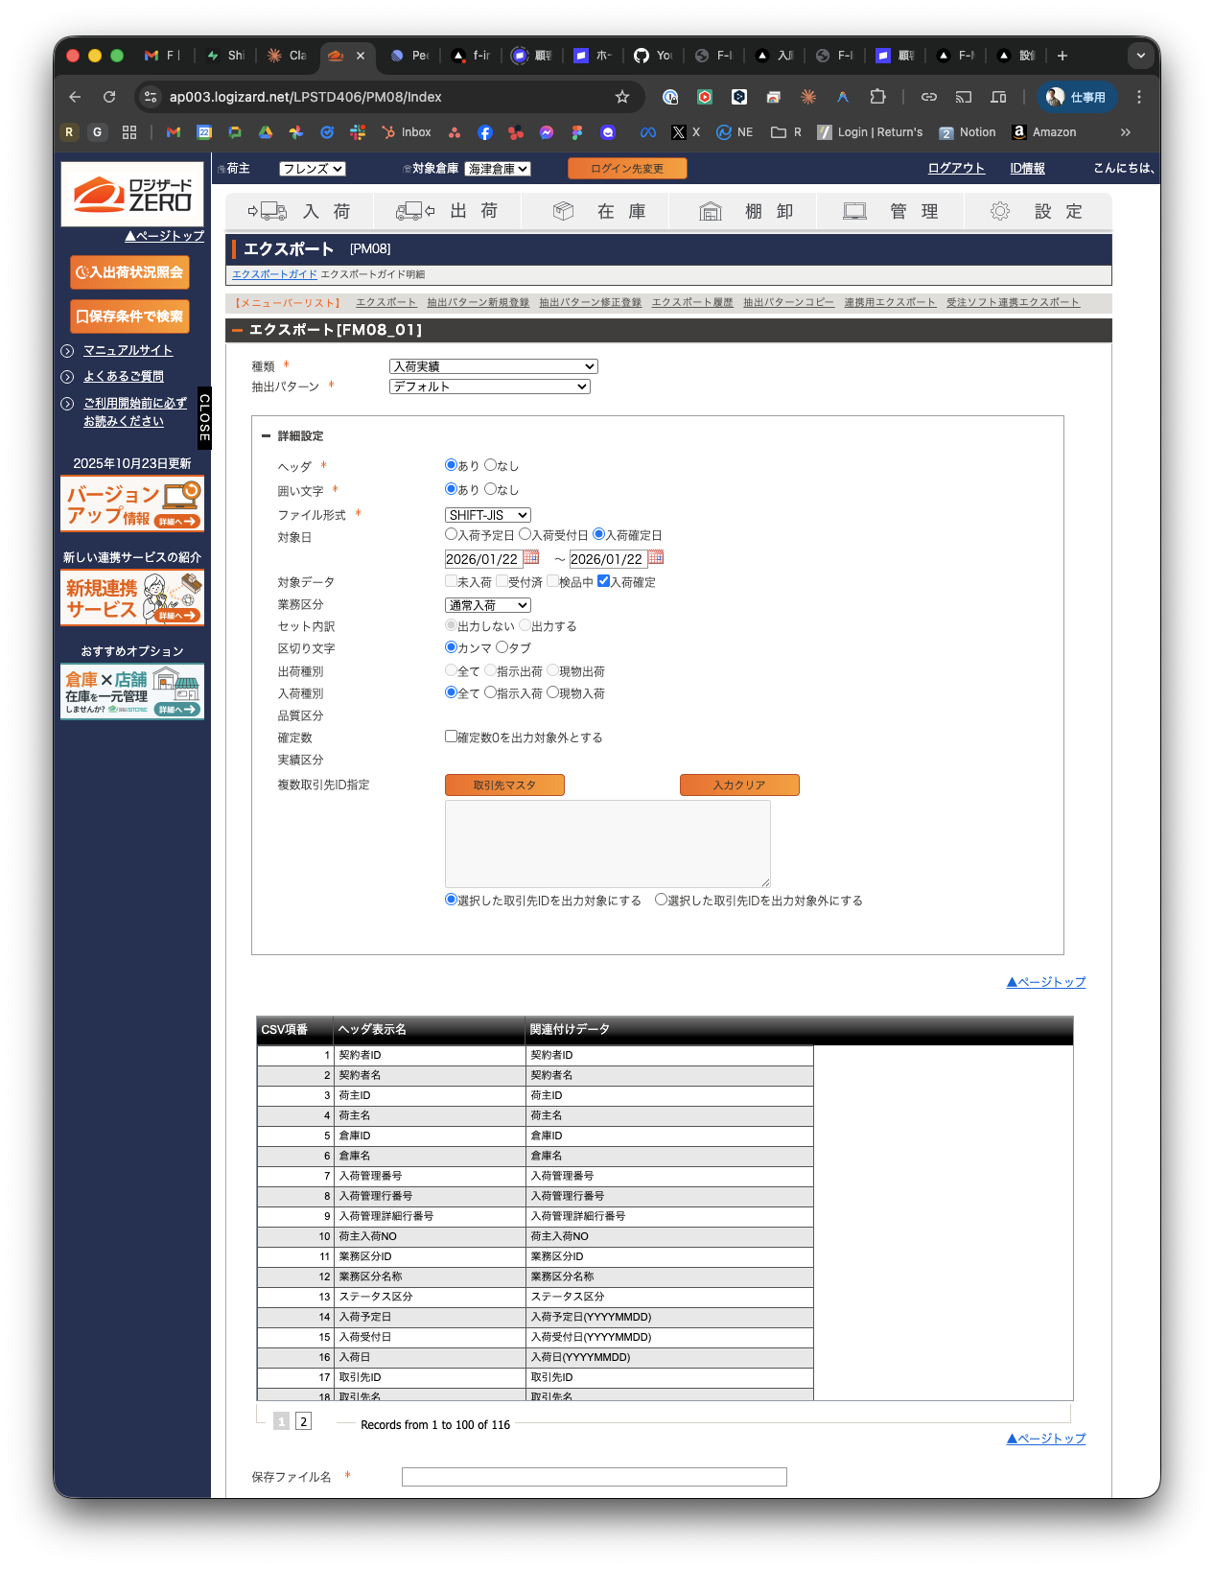1214x1569 pixels.
Task: Open the HubSpot Inbox bookmark
Action: tap(407, 132)
